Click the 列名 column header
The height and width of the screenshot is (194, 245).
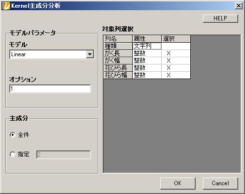pyautogui.click(x=118, y=39)
